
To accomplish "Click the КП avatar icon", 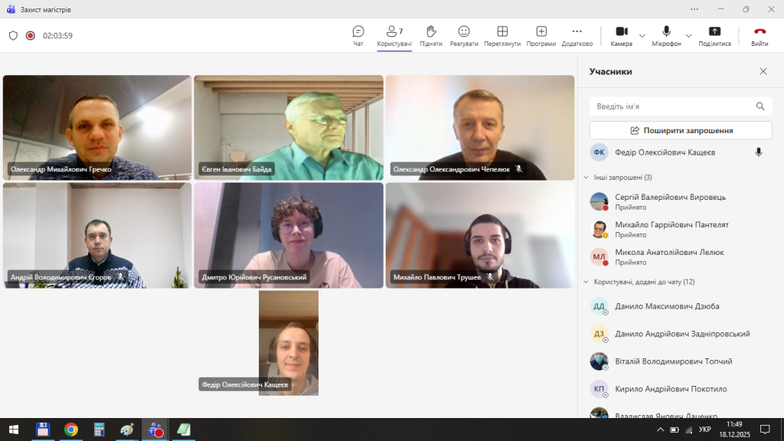I will (x=599, y=388).
